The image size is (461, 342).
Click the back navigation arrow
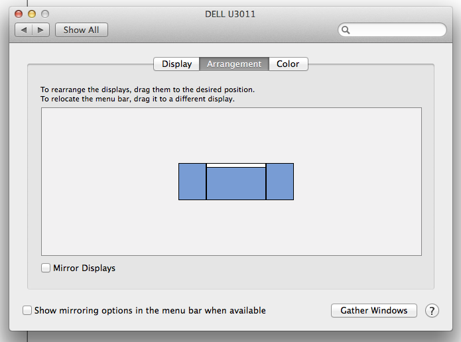pos(24,30)
